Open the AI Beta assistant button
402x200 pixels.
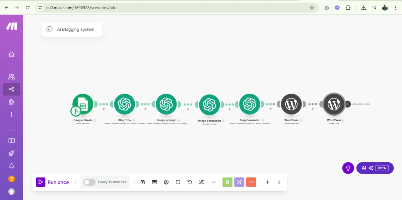pos(375,168)
